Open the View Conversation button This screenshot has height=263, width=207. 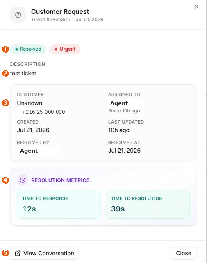(x=44, y=253)
